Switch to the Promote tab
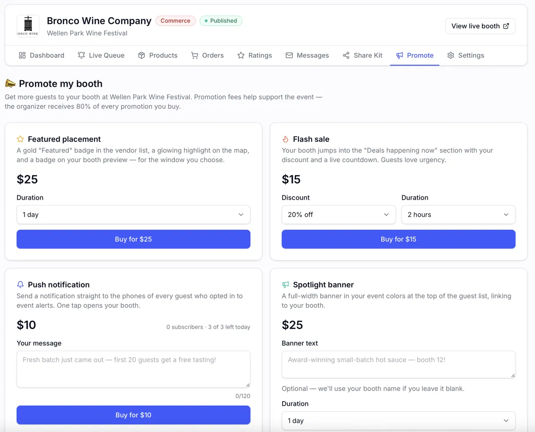This screenshot has height=432, width=535. [414, 56]
